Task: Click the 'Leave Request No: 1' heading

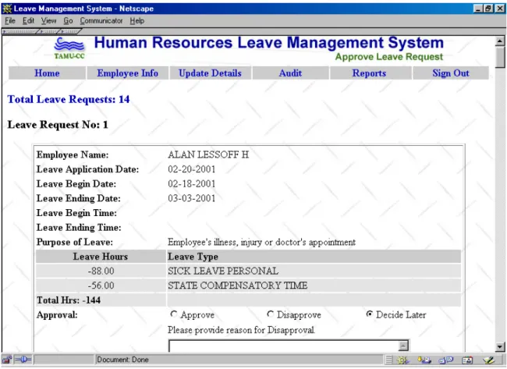Action: pos(58,125)
